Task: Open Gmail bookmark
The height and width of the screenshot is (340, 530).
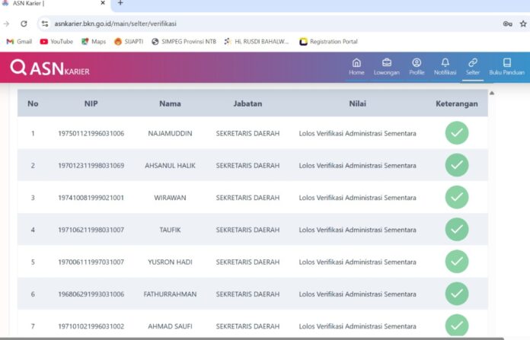Action: pos(19,42)
